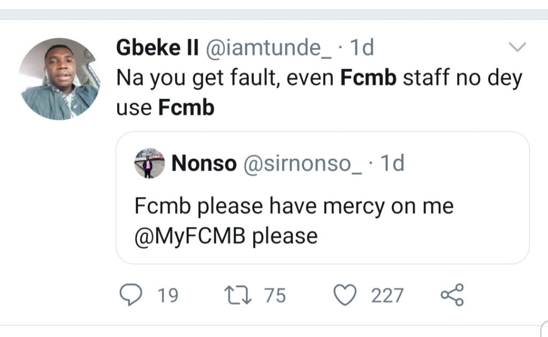Expand the tweet options chevron

[x=516, y=48]
